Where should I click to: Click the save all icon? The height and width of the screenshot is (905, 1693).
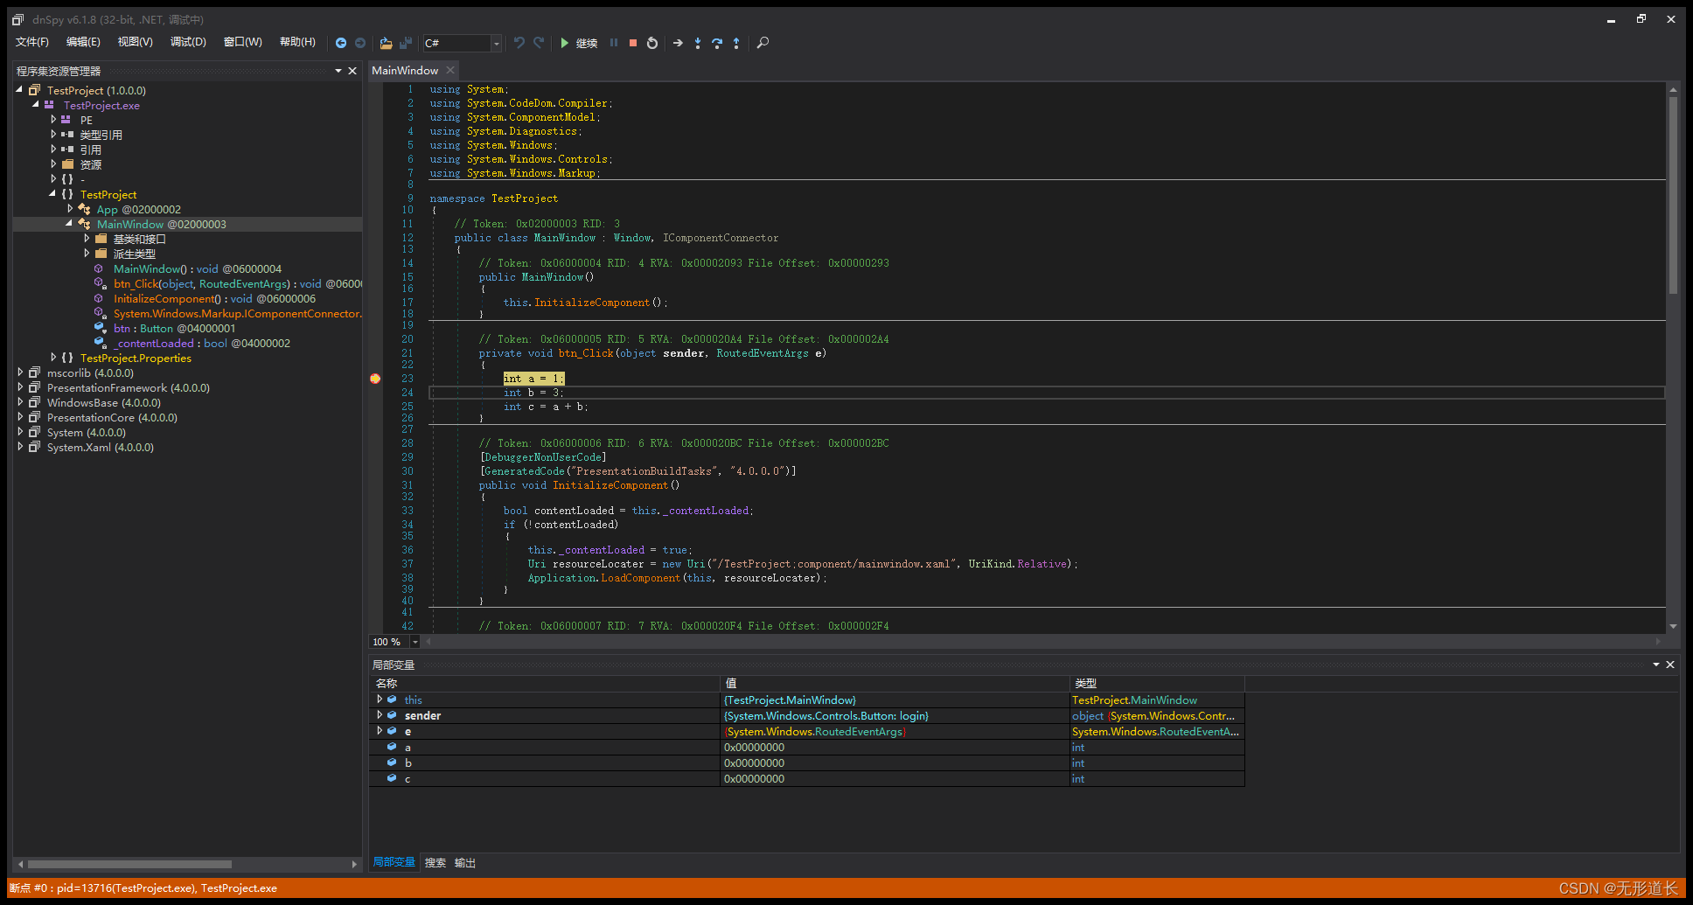point(406,43)
